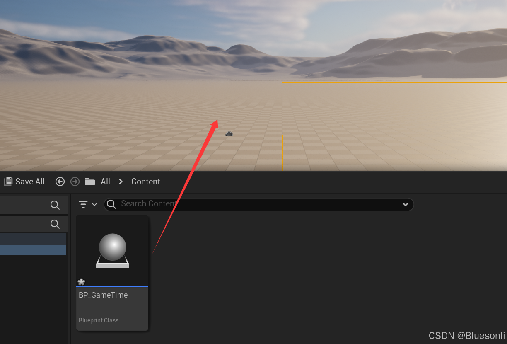Viewport: 507px width, 344px height.
Task: Expand the Search Content history chevron
Action: (x=406, y=204)
